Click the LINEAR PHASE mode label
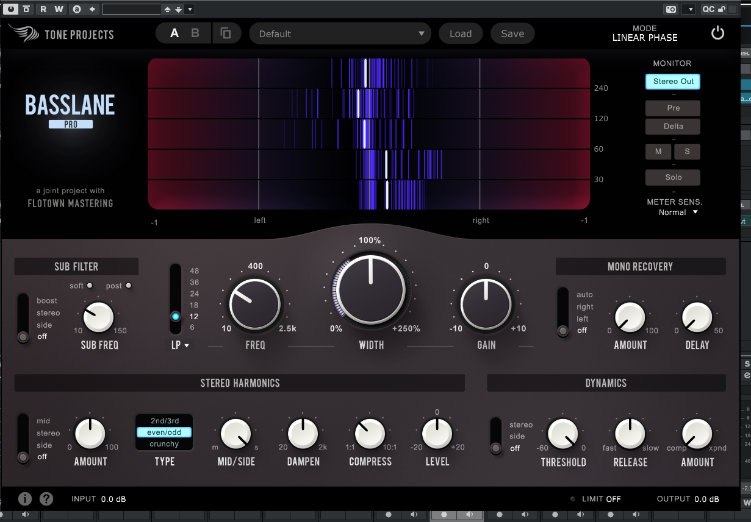 645,37
